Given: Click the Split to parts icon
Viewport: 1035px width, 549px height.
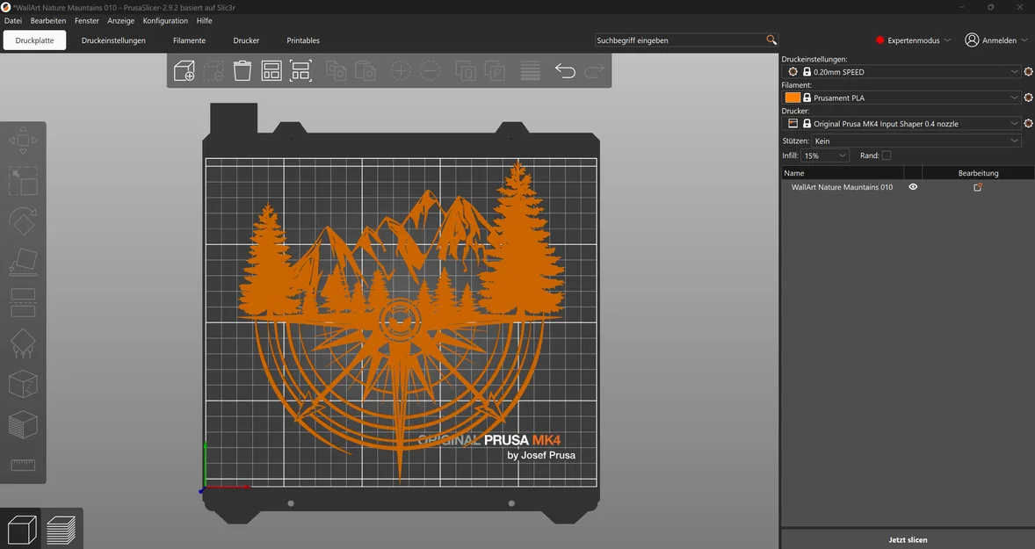Looking at the screenshot, I should [495, 70].
